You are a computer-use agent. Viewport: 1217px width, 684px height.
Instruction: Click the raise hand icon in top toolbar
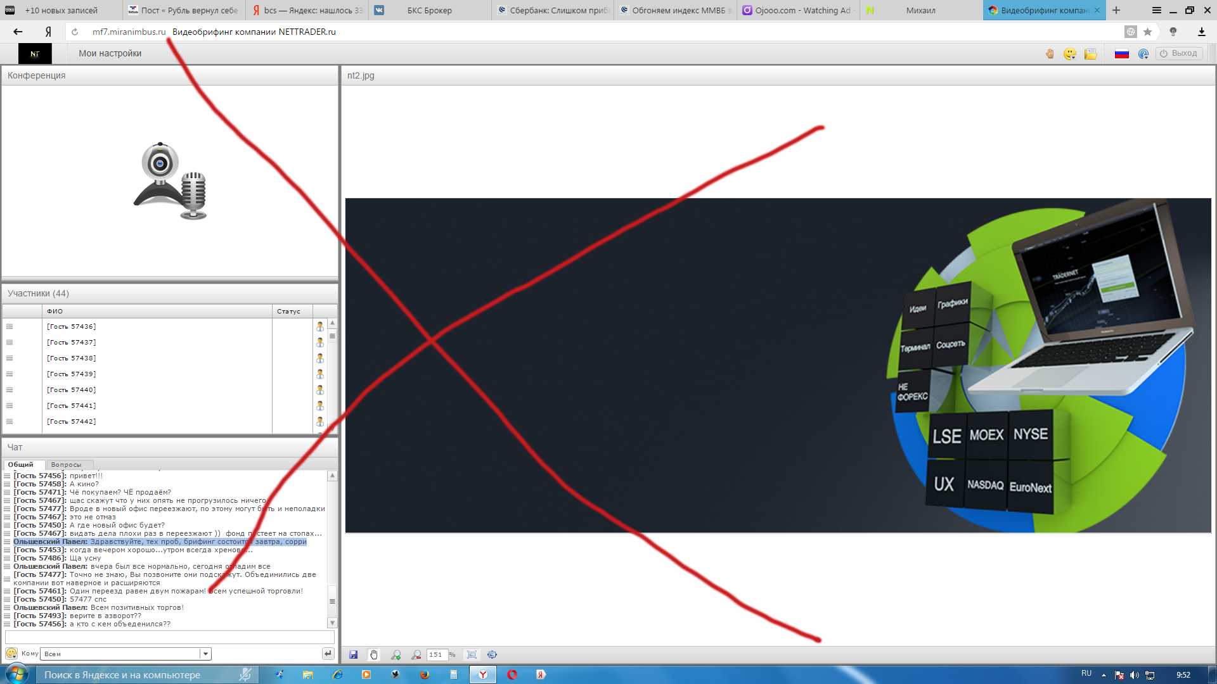[1050, 54]
